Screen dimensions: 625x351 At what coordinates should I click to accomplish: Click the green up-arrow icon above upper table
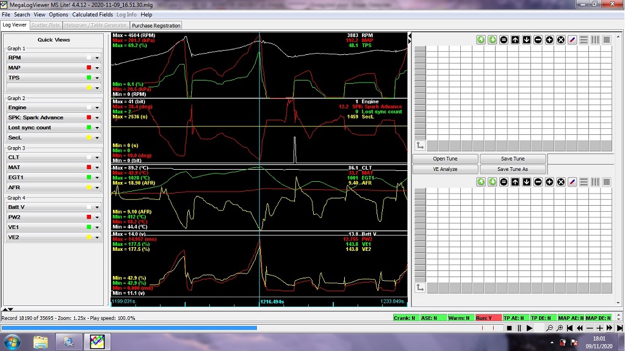point(481,40)
